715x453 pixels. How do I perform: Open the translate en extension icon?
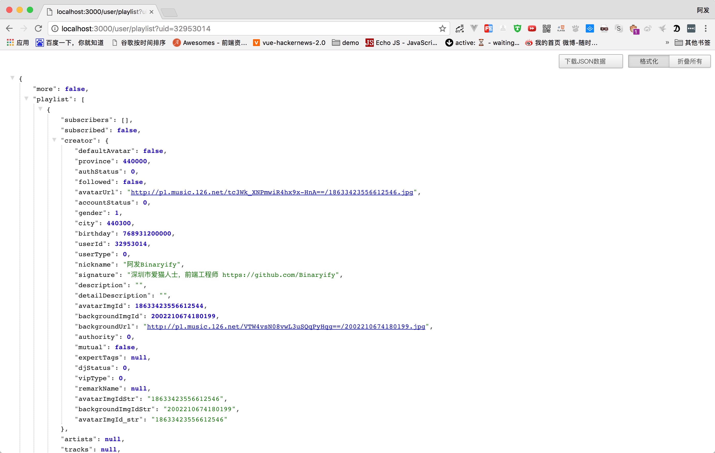tap(460, 28)
